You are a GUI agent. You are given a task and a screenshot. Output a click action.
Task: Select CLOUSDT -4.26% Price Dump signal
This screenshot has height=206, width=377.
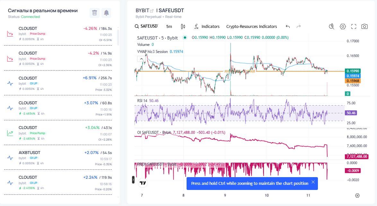pyautogui.click(x=58, y=33)
